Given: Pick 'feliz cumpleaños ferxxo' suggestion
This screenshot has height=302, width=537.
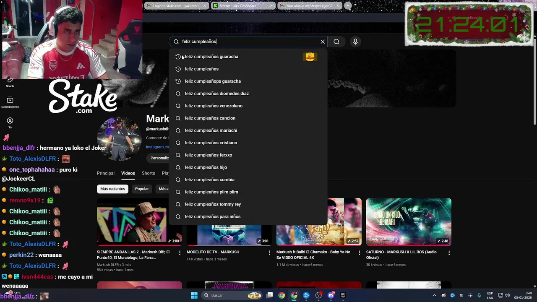Looking at the screenshot, I should click(248, 155).
